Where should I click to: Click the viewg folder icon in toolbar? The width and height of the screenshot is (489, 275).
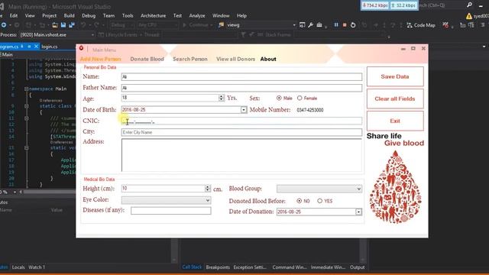(221, 25)
